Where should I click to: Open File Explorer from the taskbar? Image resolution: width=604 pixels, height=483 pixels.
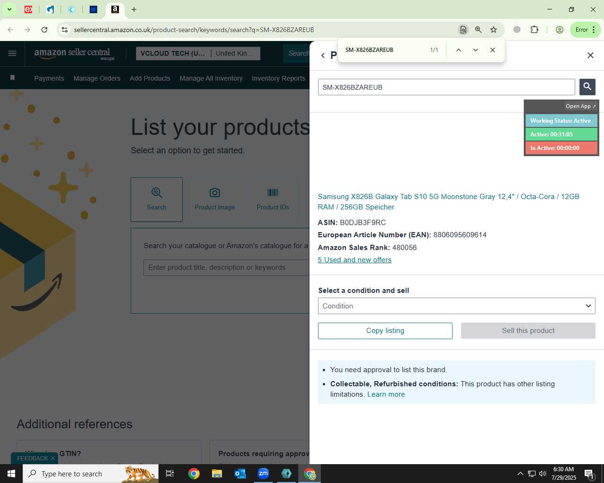[217, 474]
